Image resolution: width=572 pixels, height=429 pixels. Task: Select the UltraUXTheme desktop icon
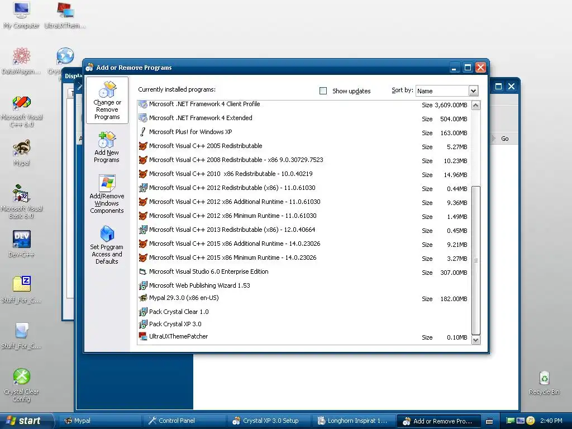tap(65, 15)
